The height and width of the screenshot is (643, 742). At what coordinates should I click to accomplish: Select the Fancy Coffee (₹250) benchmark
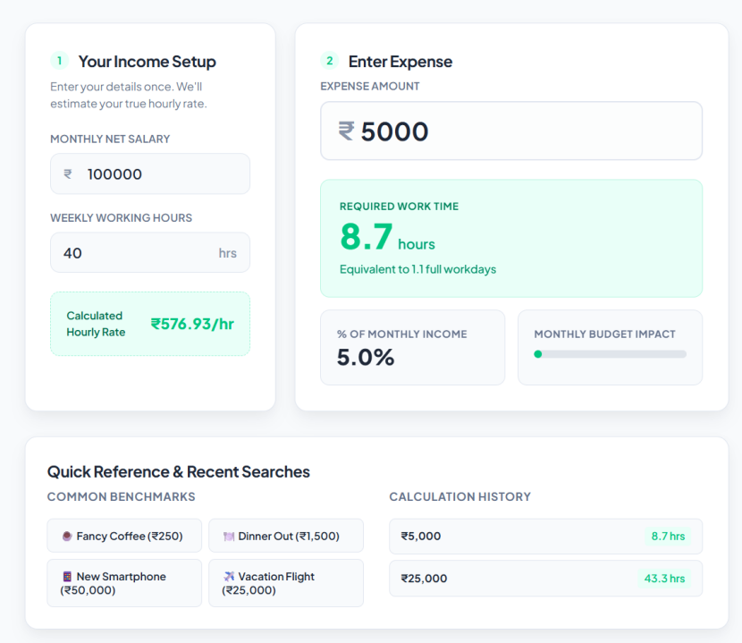124,536
